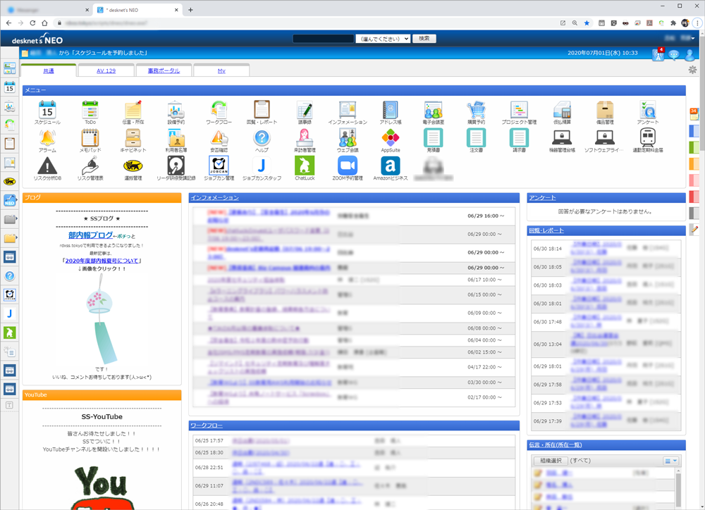Open the スケジュール calendar icon in the menu
Image resolution: width=705 pixels, height=510 pixels.
click(x=47, y=110)
